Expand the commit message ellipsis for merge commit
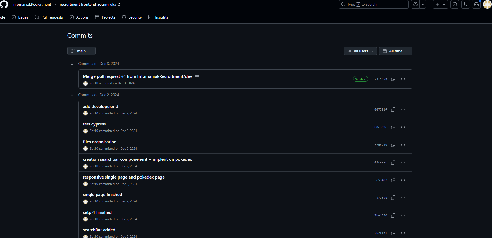 pos(197,76)
